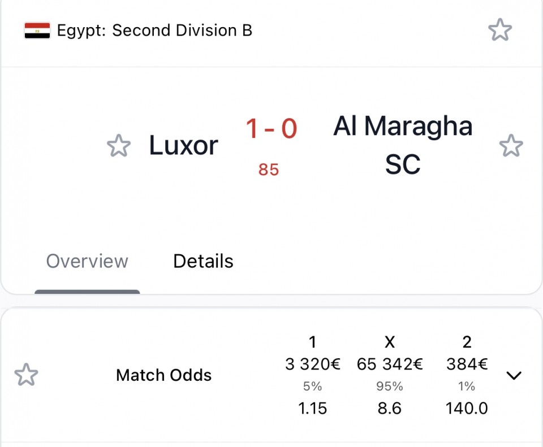Star the Al Maragha SC team
This screenshot has height=447, width=543.
pos(511,146)
